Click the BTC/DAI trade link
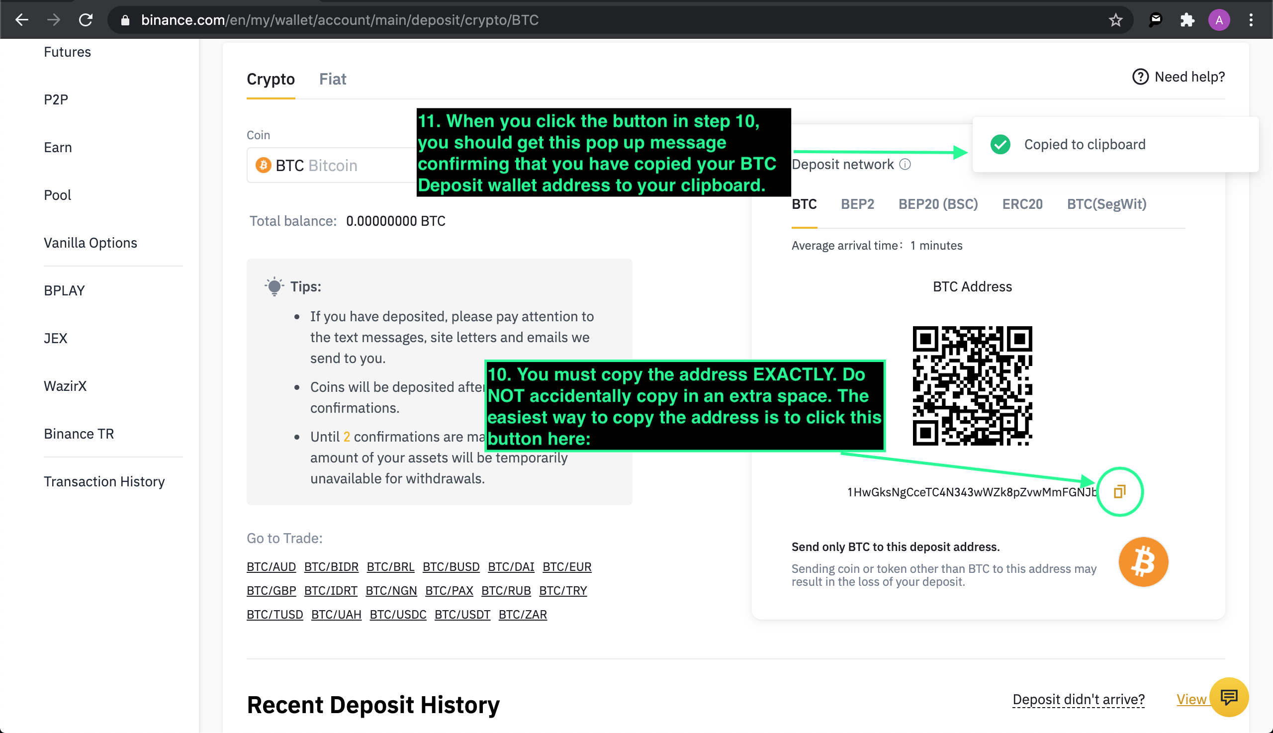 [511, 566]
